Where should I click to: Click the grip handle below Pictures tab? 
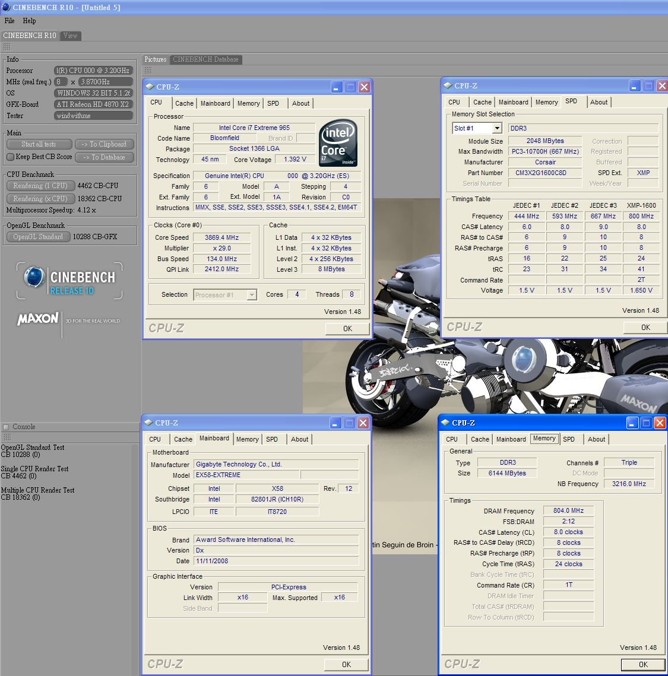coord(148,70)
